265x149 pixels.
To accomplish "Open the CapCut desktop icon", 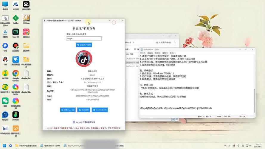I will click(26, 4).
